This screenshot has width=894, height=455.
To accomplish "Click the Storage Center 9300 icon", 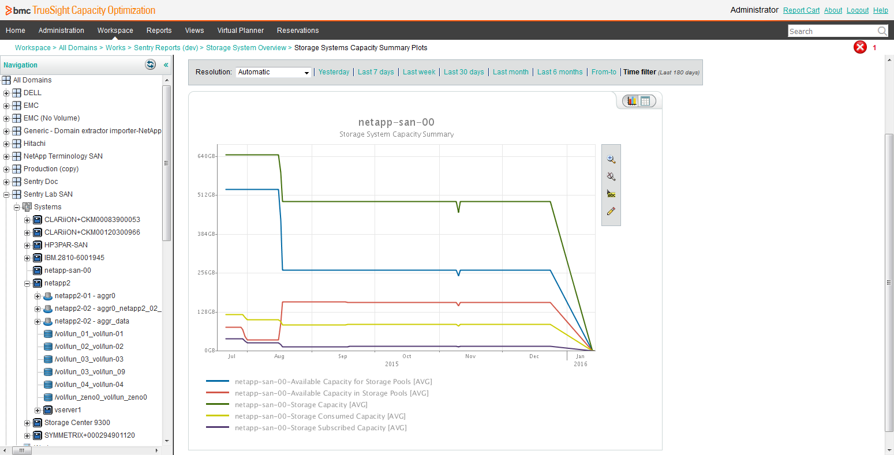I will 38,423.
